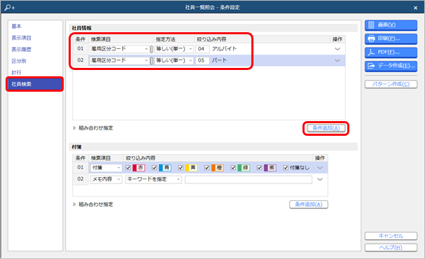Click the yellow 黄 color swatch

point(191,168)
